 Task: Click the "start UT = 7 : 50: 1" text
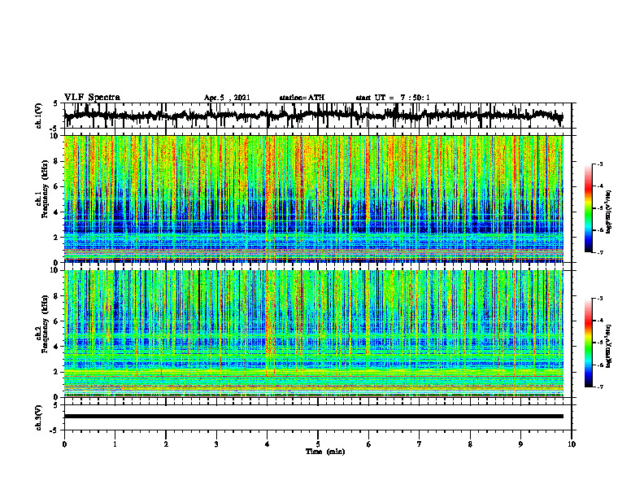tap(393, 98)
